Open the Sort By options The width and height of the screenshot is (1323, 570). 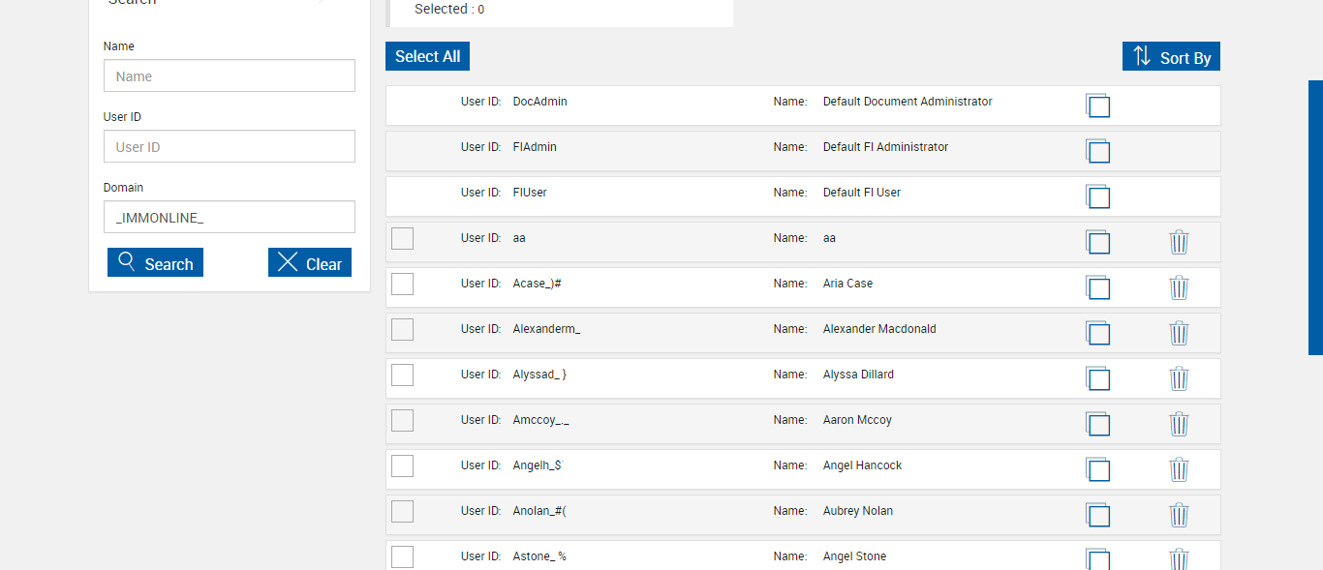tap(1171, 57)
